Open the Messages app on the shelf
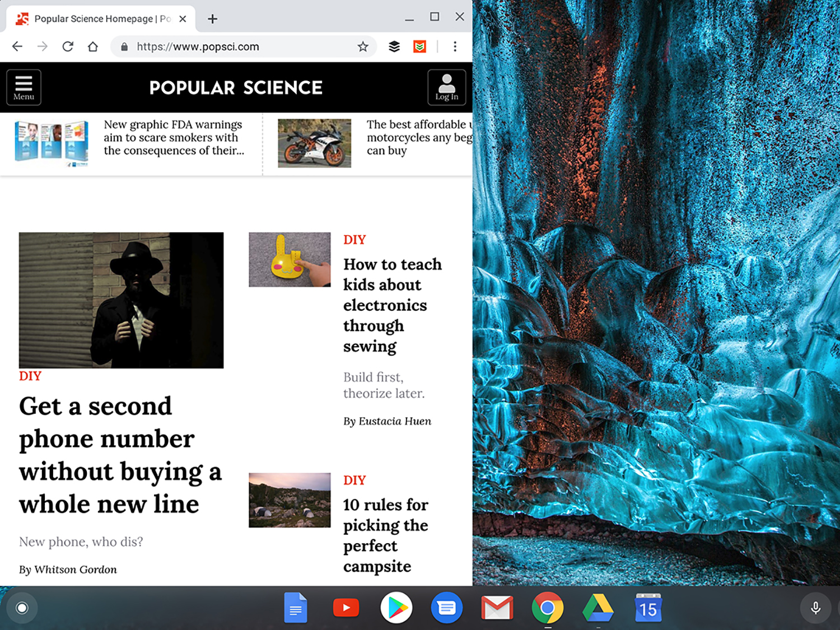 [x=447, y=608]
